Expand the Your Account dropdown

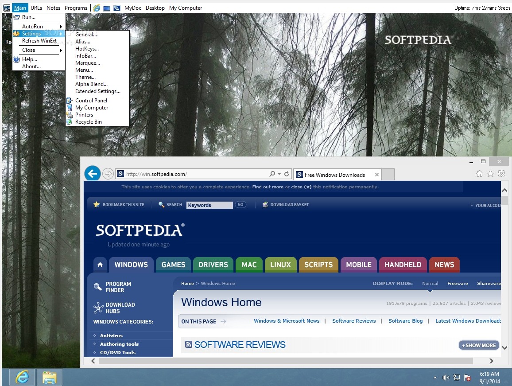[486, 205]
